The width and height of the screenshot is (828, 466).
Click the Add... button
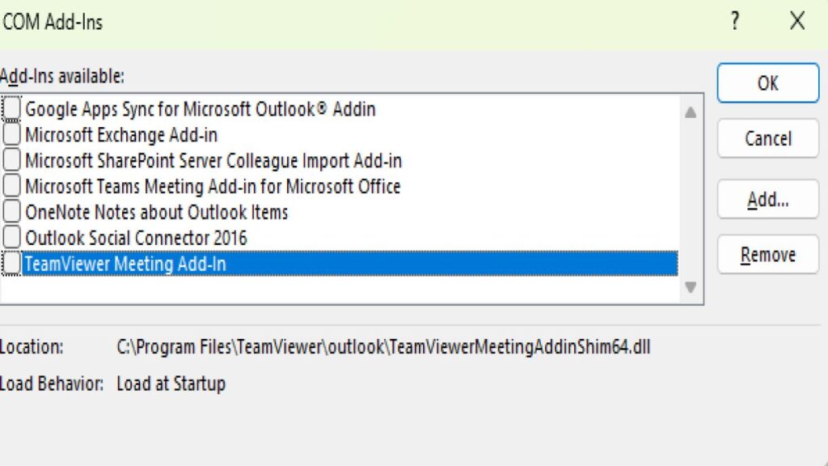tap(767, 199)
